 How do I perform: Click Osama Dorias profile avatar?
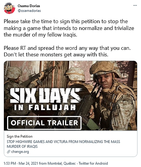[9, 8]
